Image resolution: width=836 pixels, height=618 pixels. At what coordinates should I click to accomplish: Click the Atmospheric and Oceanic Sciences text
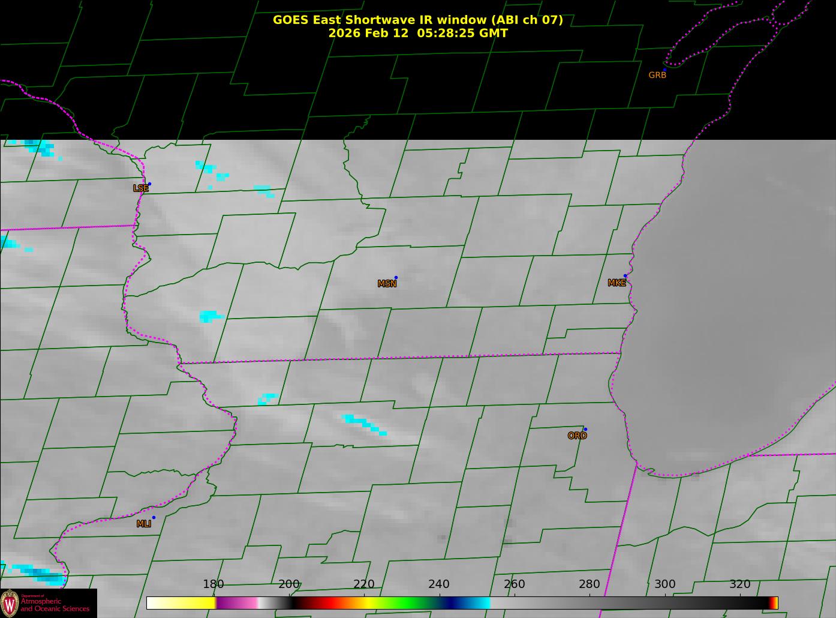[55, 605]
